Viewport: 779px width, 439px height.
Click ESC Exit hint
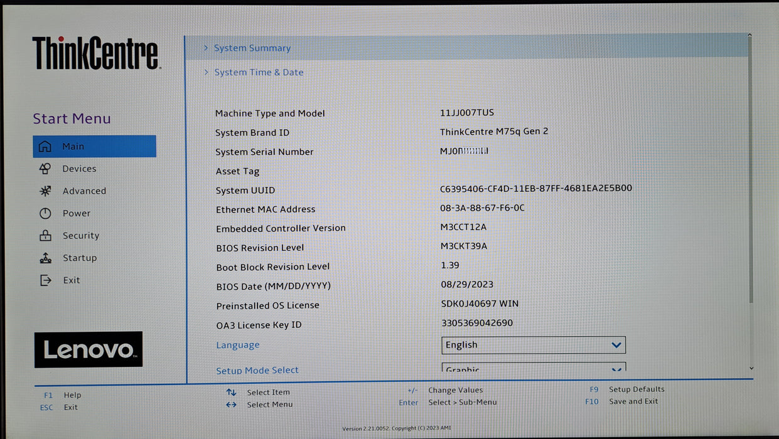[x=59, y=407]
